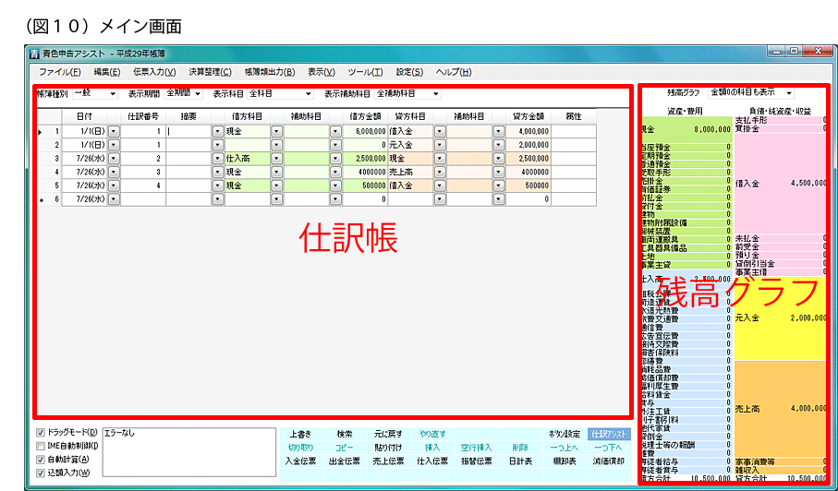
Task: Click the 振替伝票 button
Action: 477,461
